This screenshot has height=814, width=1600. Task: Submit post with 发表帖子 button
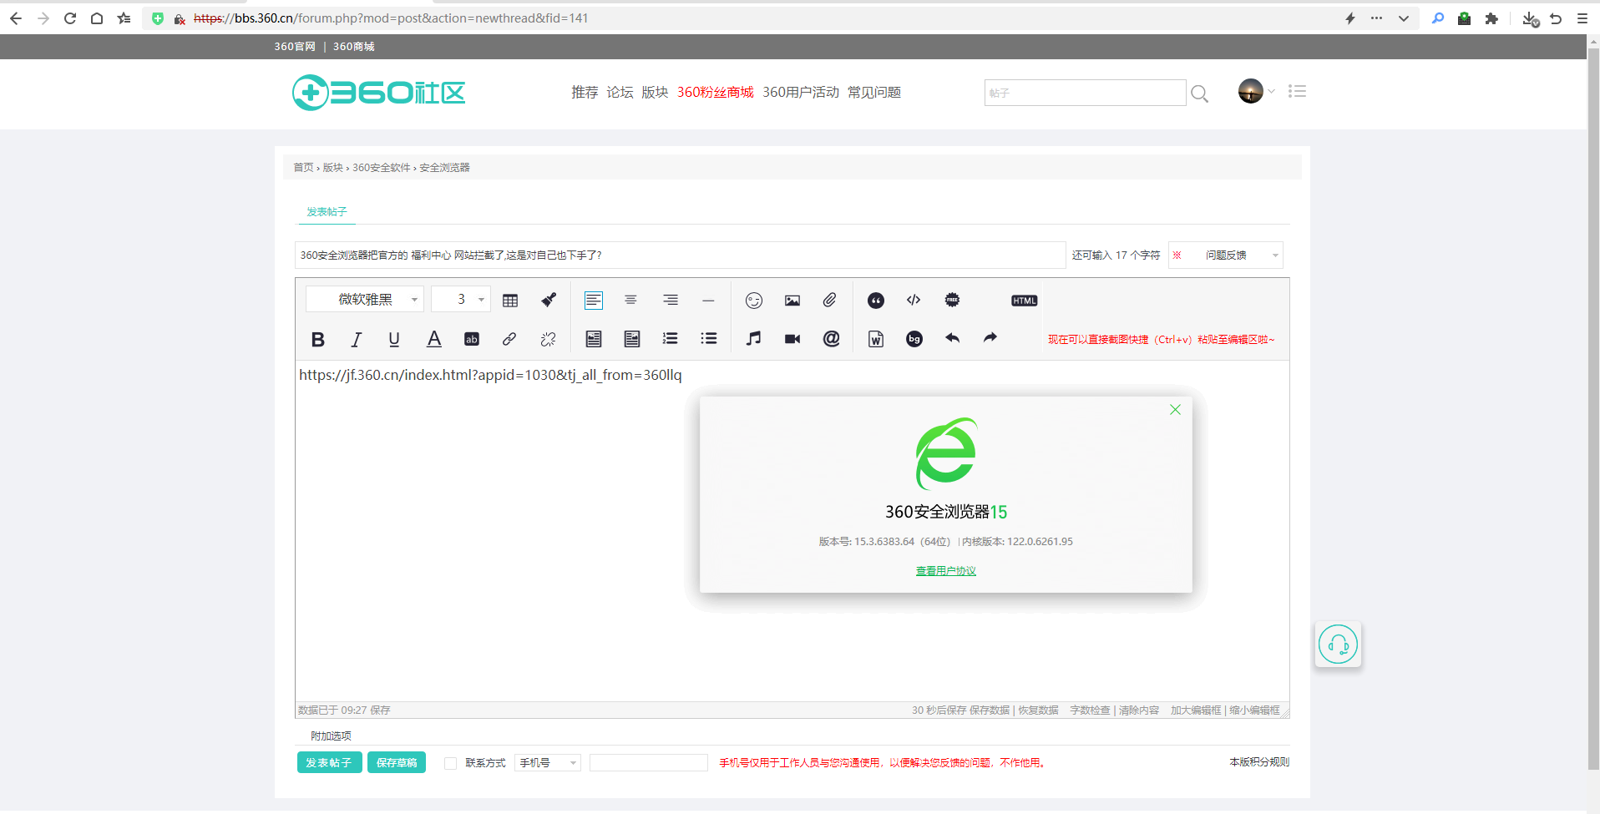tap(329, 762)
